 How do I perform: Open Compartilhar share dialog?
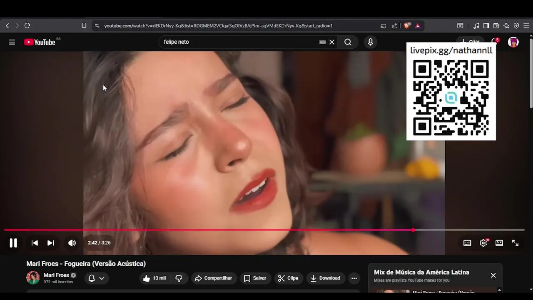214,278
